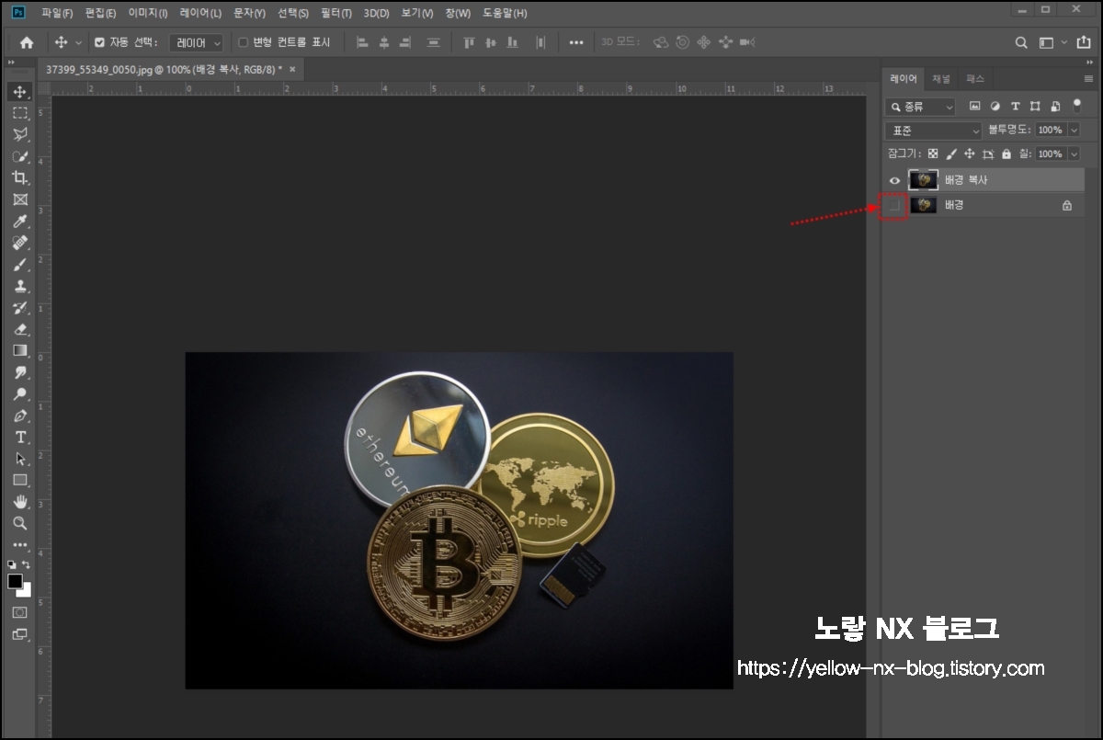
Task: Select the Rectangle shape tool
Action: point(20,480)
